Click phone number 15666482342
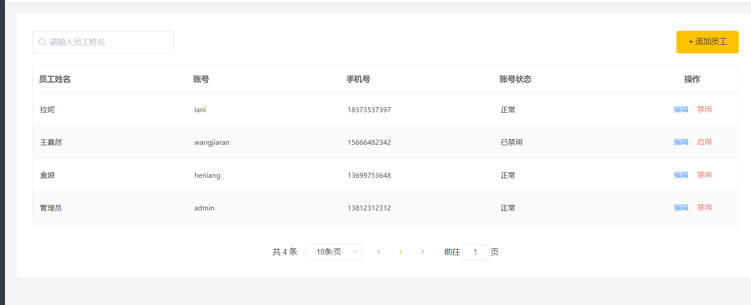Screen dimensions: 751x305 [369, 143]
